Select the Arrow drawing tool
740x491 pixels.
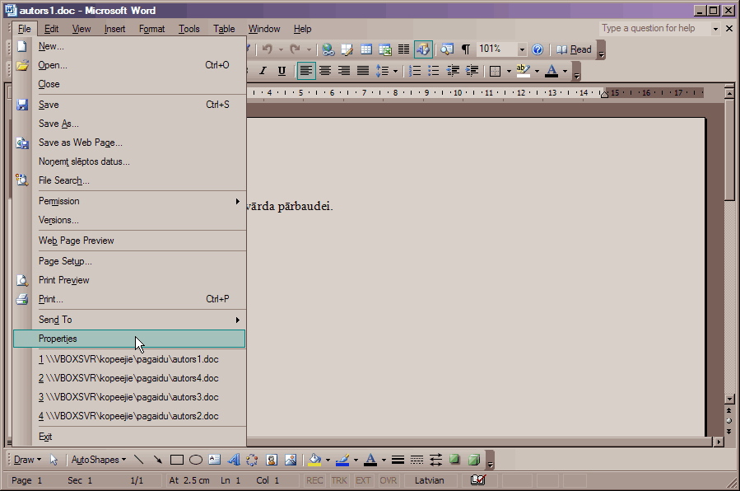(157, 460)
